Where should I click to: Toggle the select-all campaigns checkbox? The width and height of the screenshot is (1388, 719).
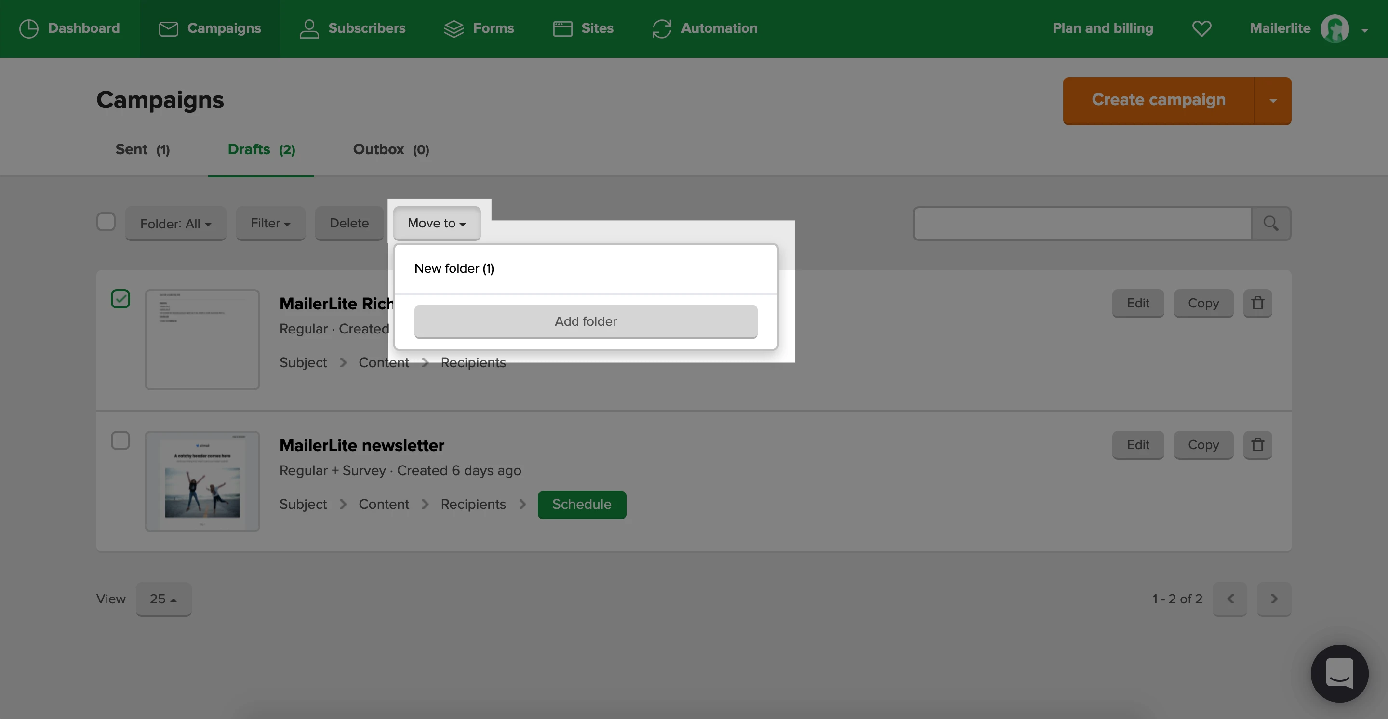click(106, 222)
